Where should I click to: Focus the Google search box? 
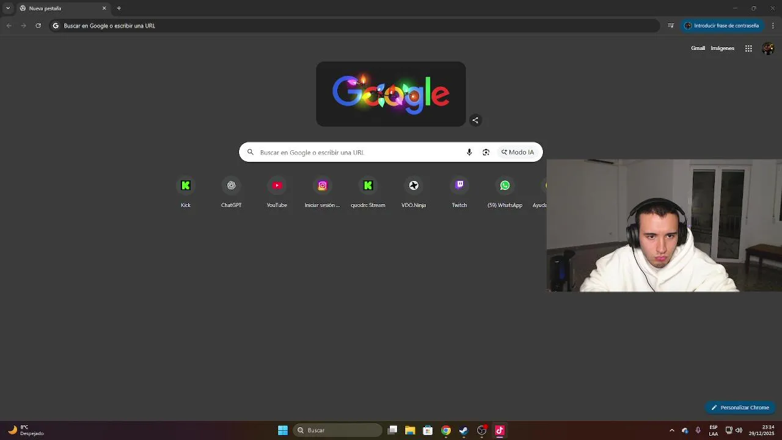(391, 152)
